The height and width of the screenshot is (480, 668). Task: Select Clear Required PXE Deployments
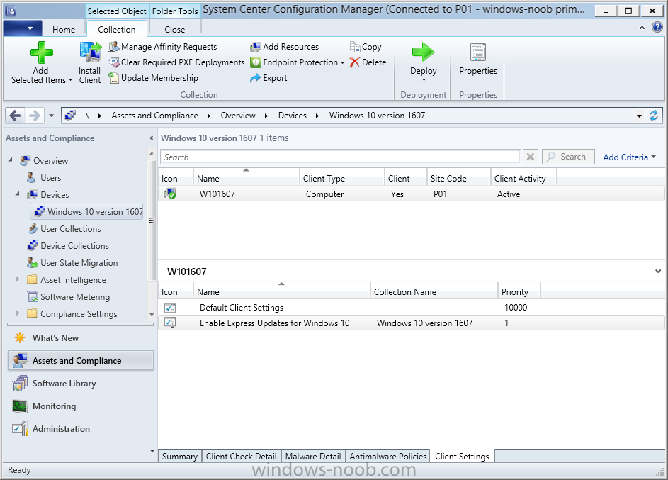[x=177, y=62]
